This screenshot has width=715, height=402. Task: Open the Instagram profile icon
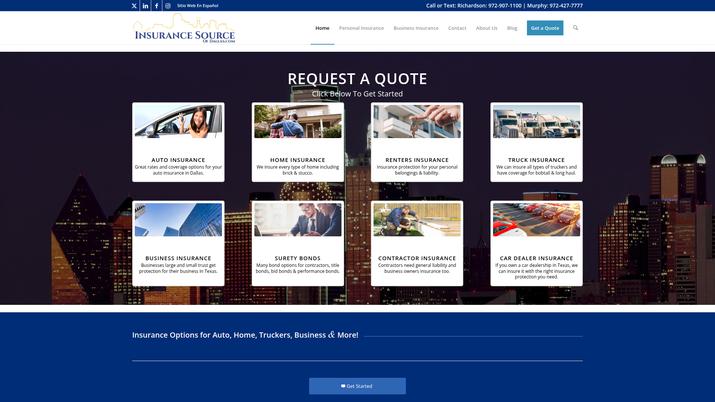[168, 6]
